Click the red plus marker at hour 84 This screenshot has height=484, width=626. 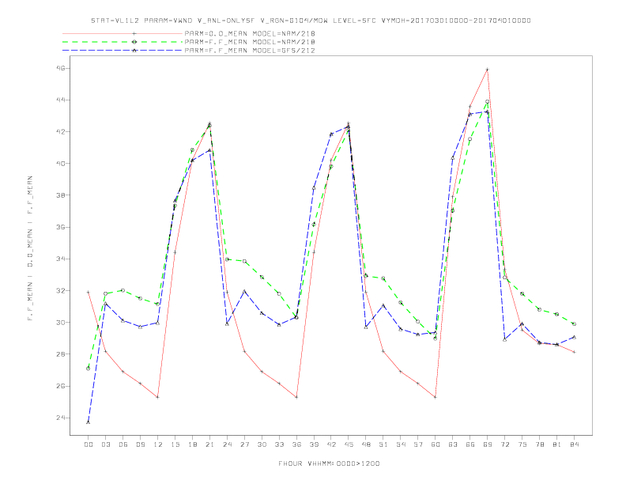(574, 352)
